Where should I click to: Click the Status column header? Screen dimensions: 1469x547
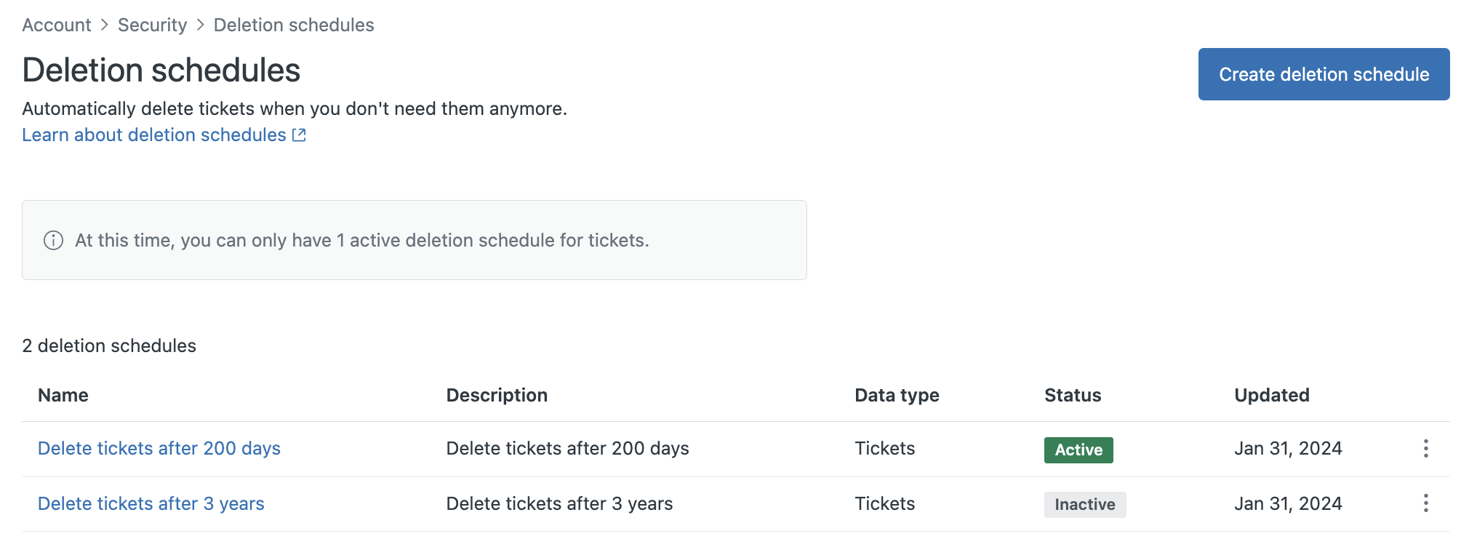point(1073,395)
